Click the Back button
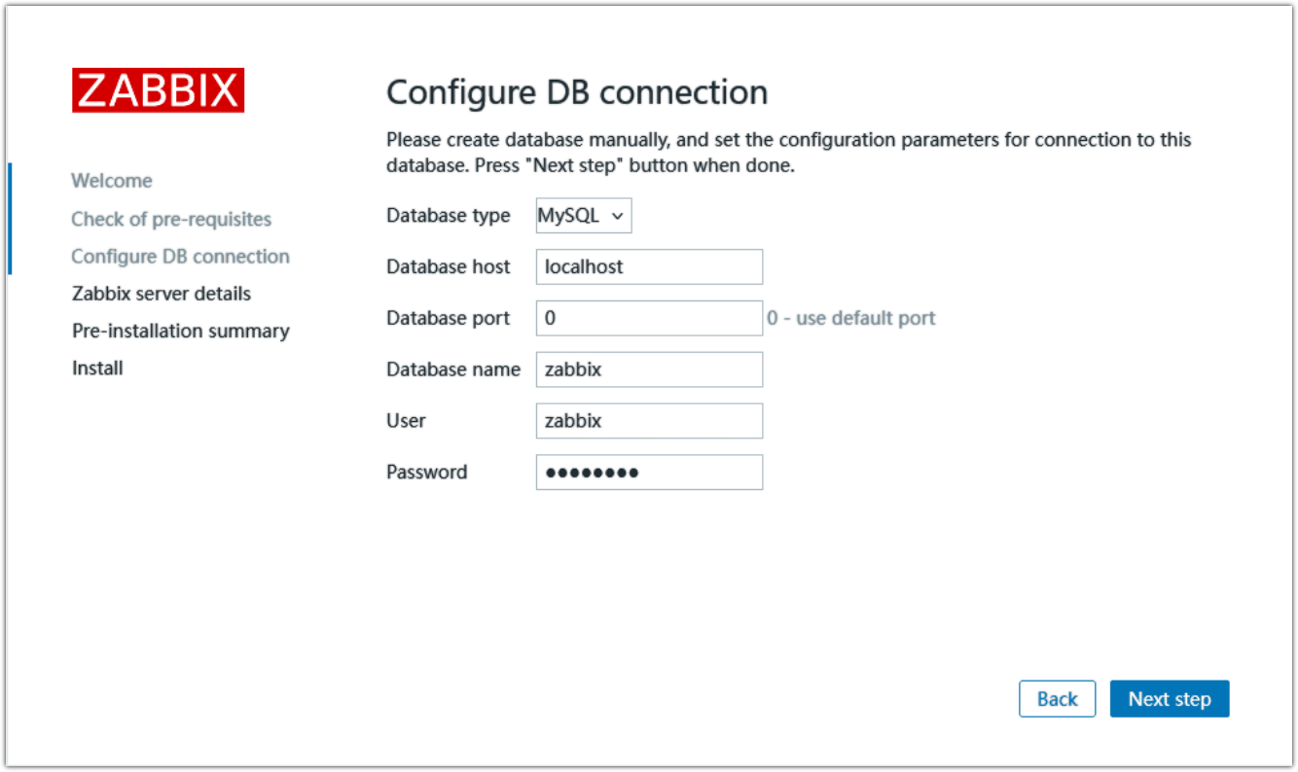Image resolution: width=1298 pixels, height=772 pixels. pyautogui.click(x=1057, y=699)
